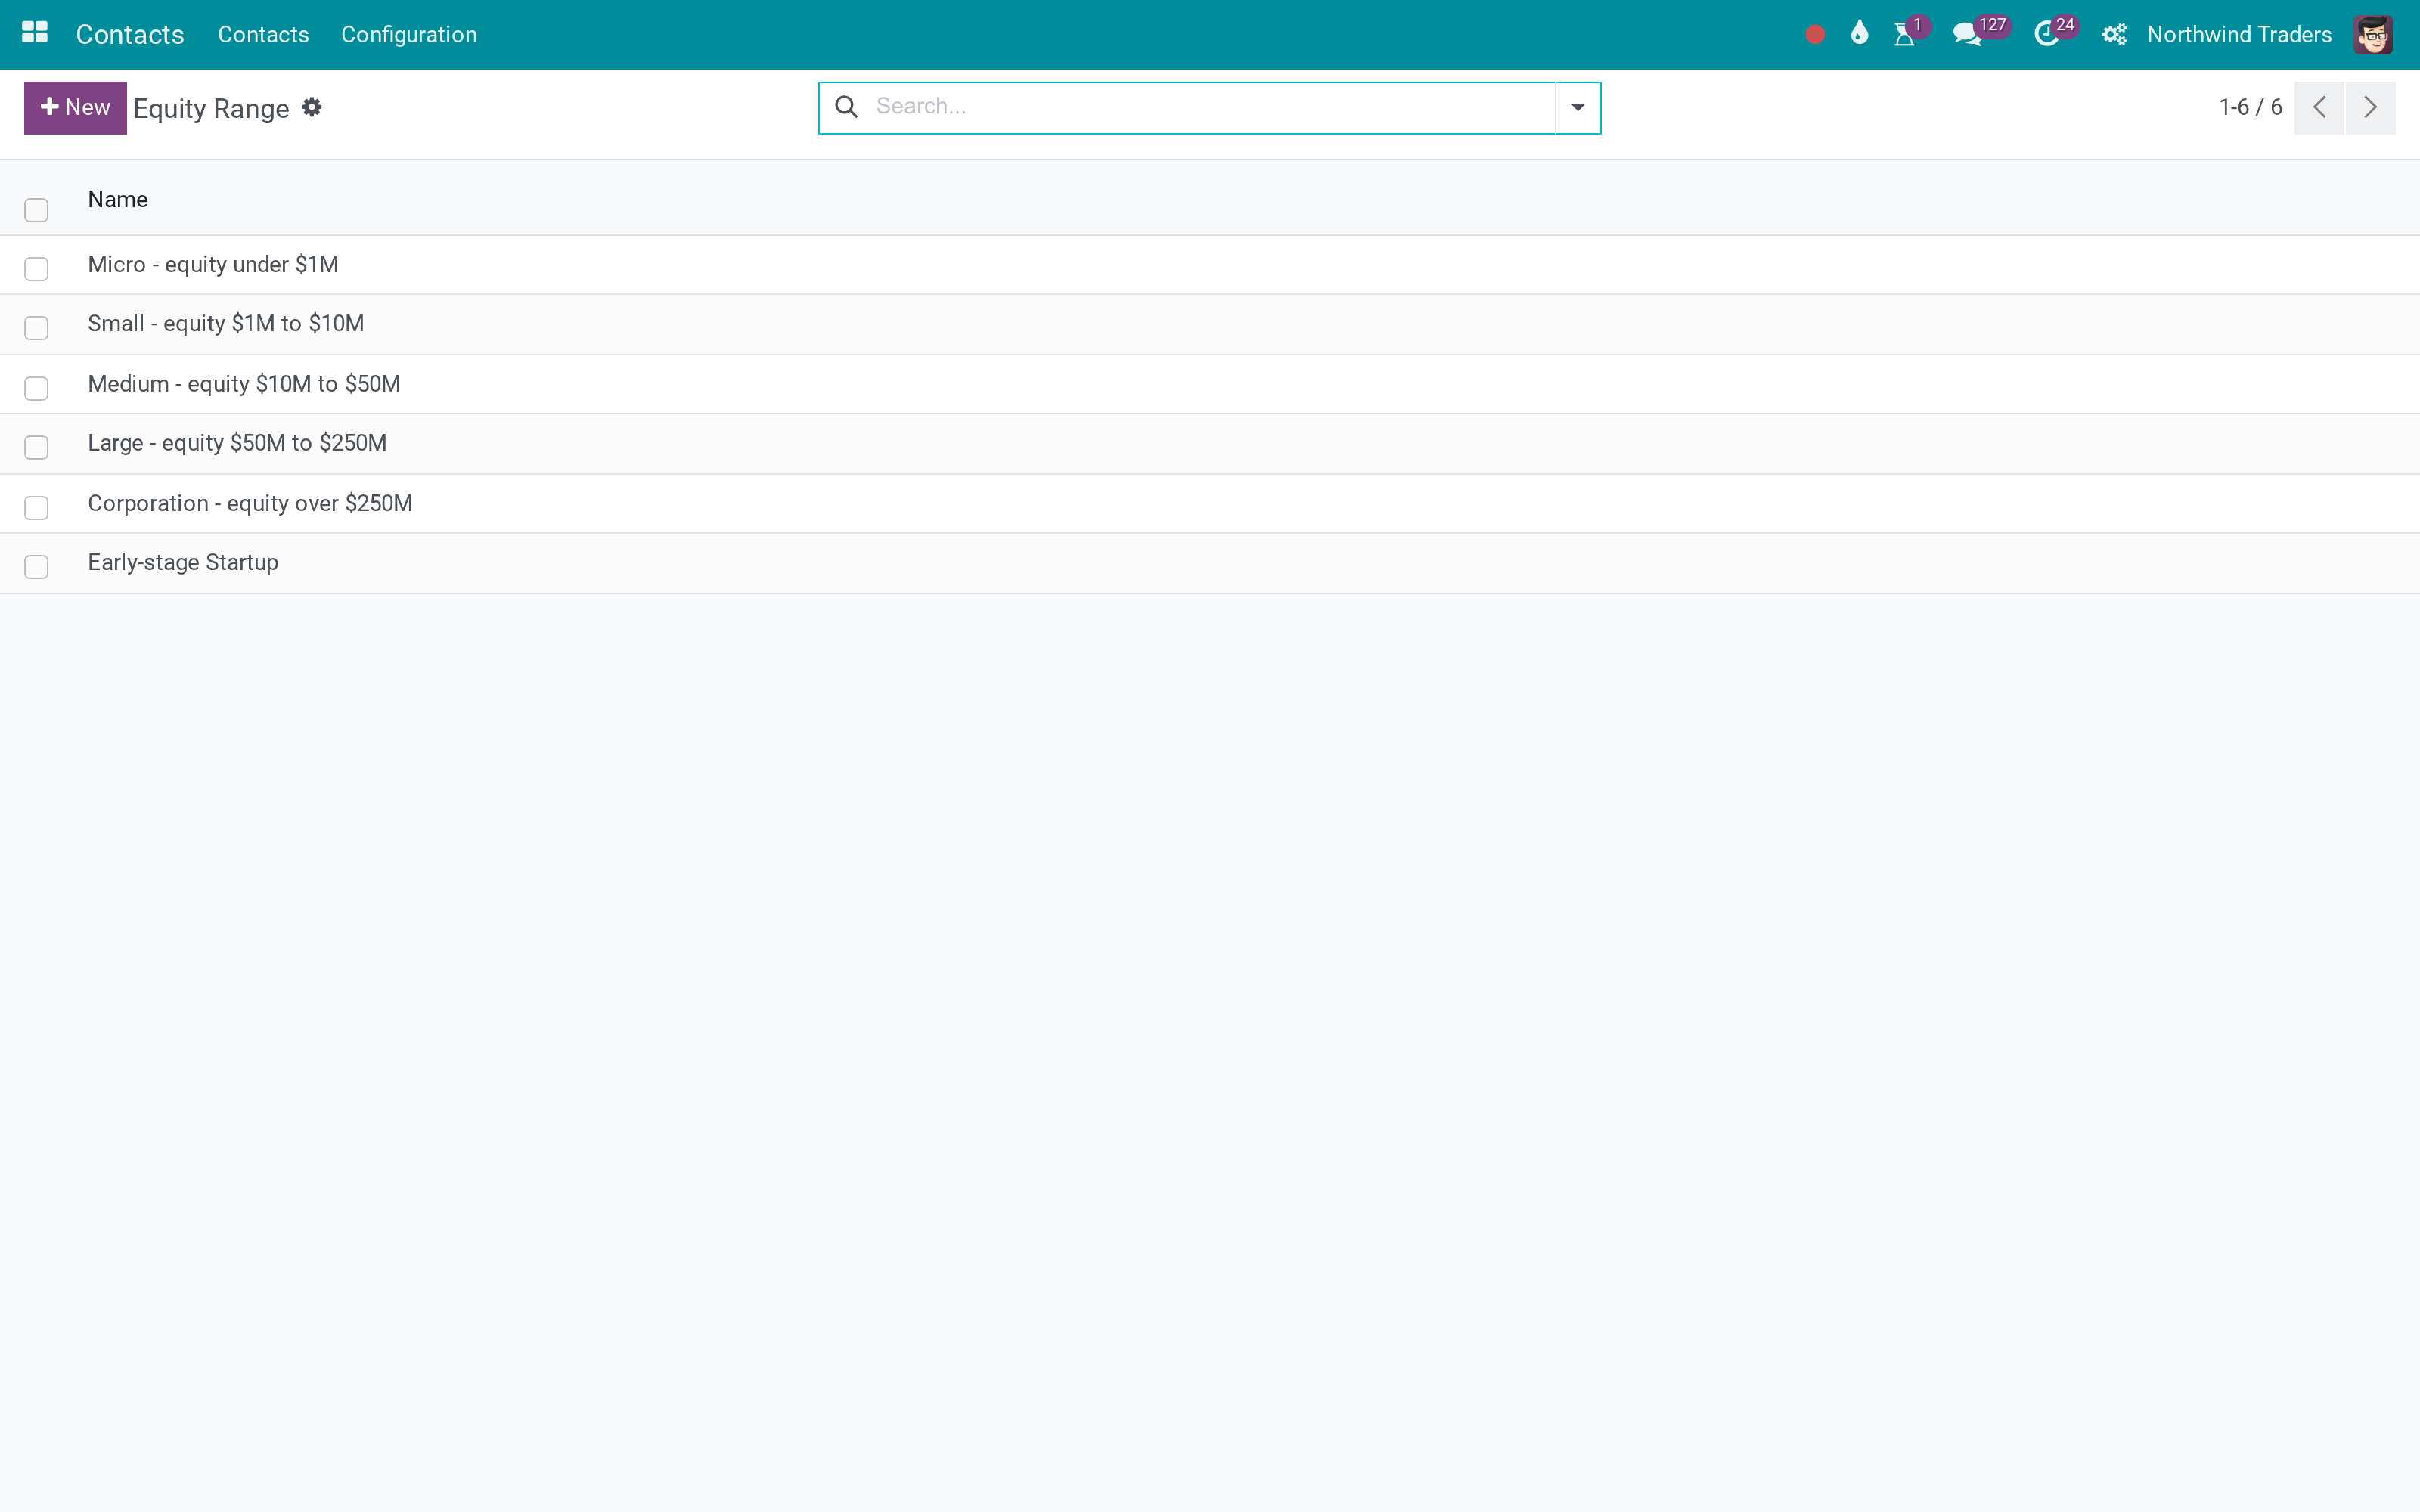Click the red recording indicator dot
Viewport: 2420px width, 1512px height.
tap(1815, 35)
